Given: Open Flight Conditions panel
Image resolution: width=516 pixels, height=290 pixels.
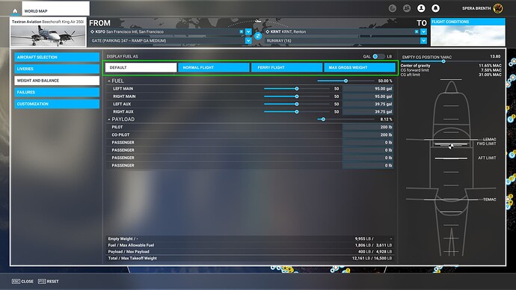Looking at the screenshot, I should click(467, 32).
